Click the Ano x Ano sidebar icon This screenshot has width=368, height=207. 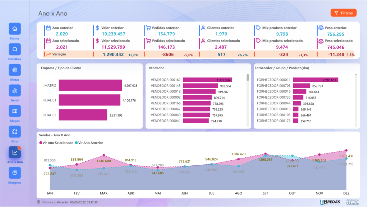click(15, 152)
